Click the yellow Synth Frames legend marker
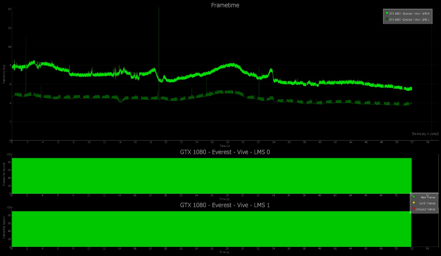This screenshot has width=441, height=256. [x=414, y=203]
